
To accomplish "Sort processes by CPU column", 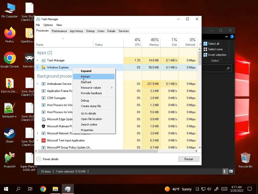I will click(133, 42).
